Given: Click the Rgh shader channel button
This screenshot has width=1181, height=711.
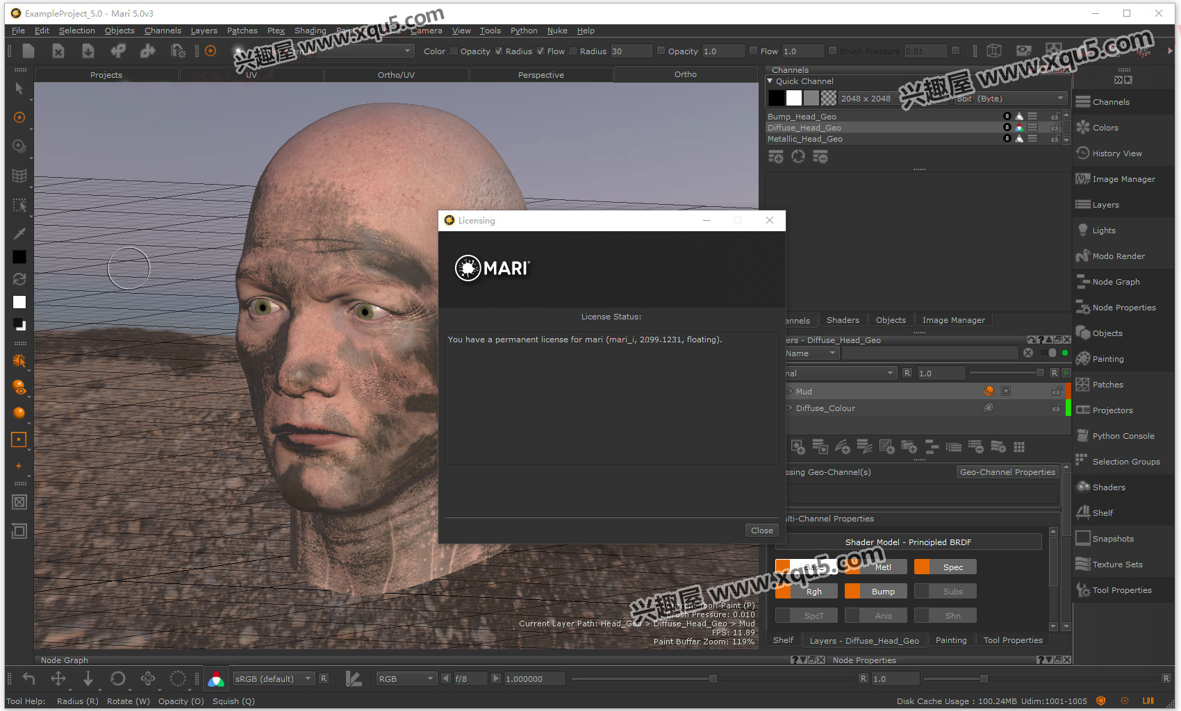Looking at the screenshot, I should (x=806, y=592).
